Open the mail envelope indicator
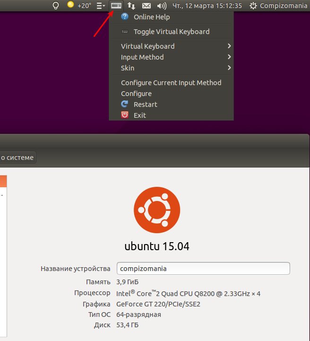 (x=146, y=6)
